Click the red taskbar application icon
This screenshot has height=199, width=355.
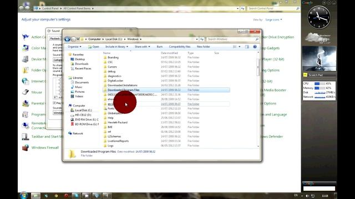66,196
